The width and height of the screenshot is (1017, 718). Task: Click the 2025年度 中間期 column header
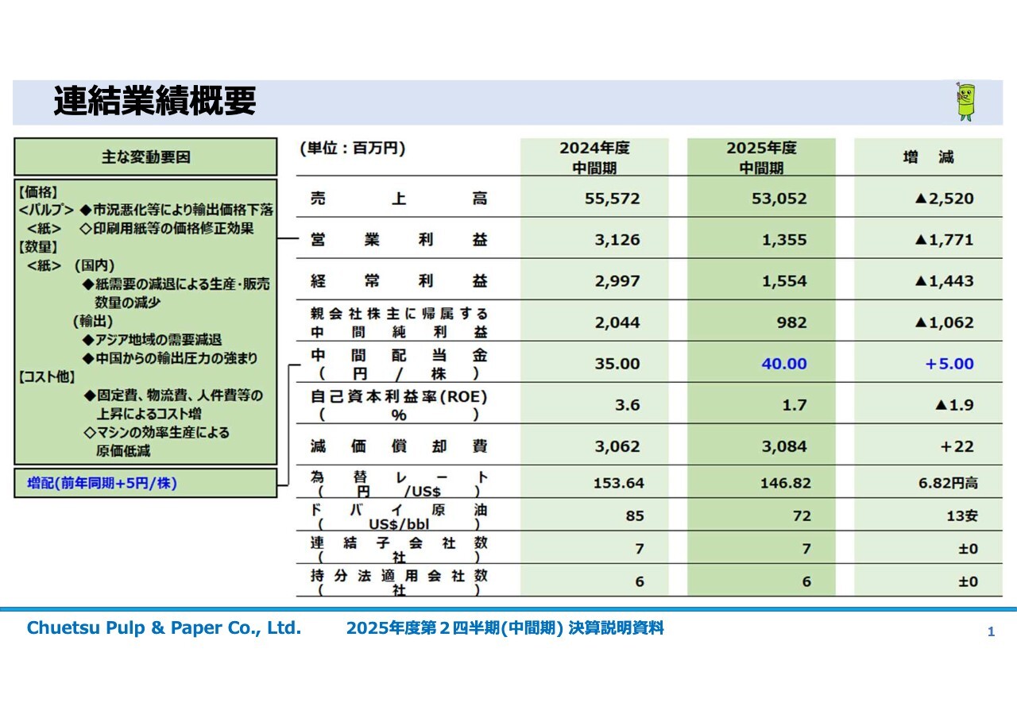pyautogui.click(x=760, y=157)
